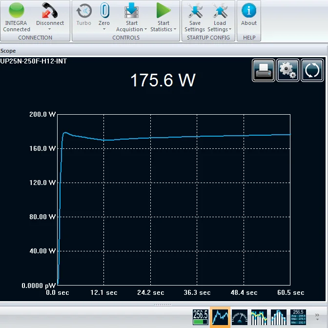Click the INTEGRA Connected green status icon
328x328 pixels.
tap(17, 11)
